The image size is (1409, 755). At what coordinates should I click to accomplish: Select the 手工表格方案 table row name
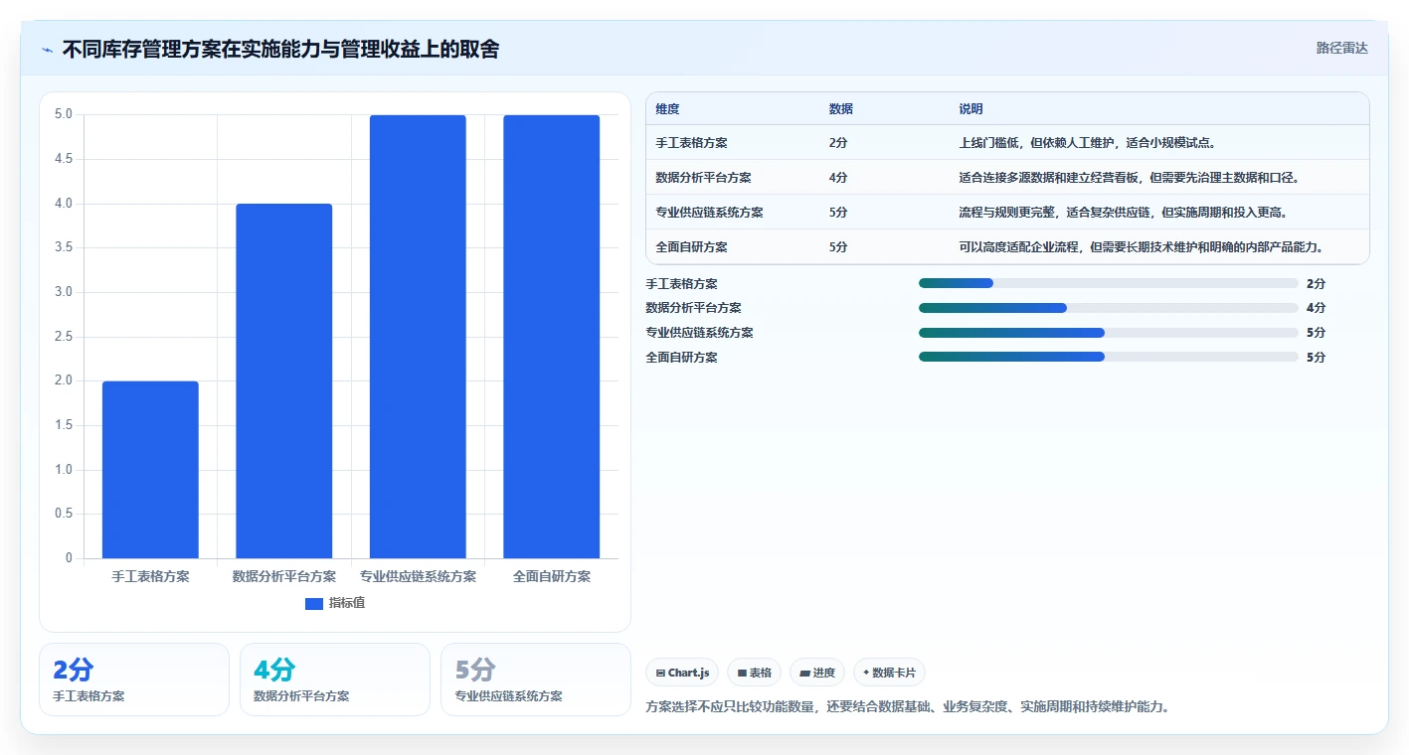[x=692, y=143]
